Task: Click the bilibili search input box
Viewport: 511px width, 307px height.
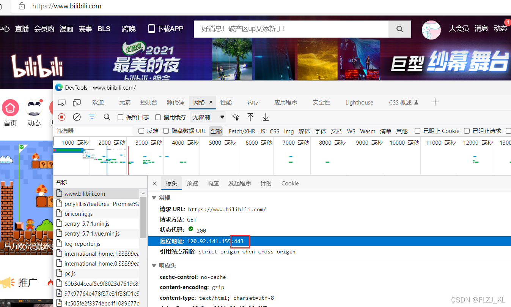Action: click(x=291, y=29)
